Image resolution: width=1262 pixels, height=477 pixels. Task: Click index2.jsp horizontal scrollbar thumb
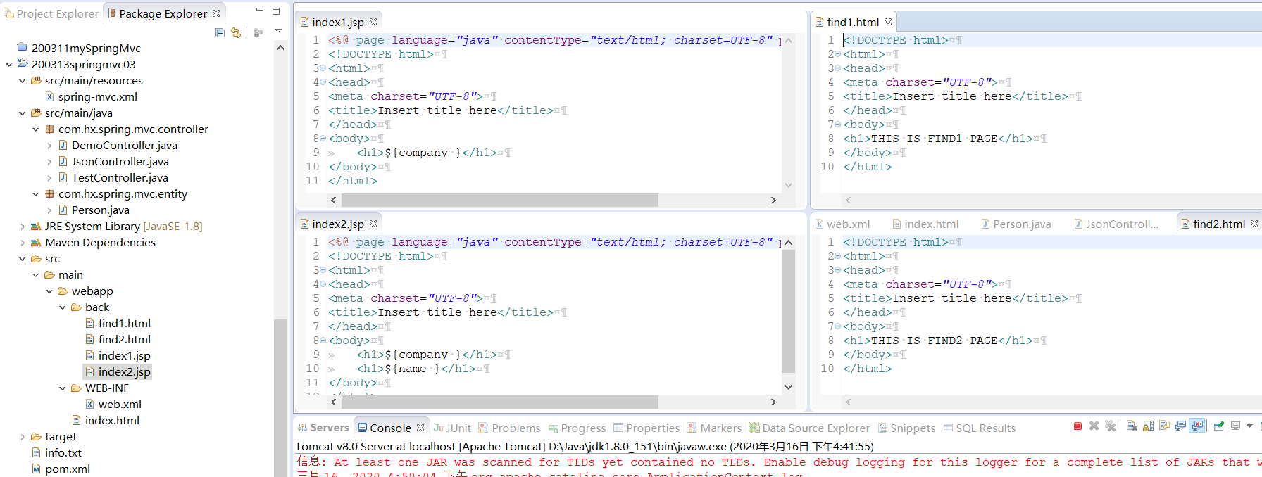pos(500,402)
